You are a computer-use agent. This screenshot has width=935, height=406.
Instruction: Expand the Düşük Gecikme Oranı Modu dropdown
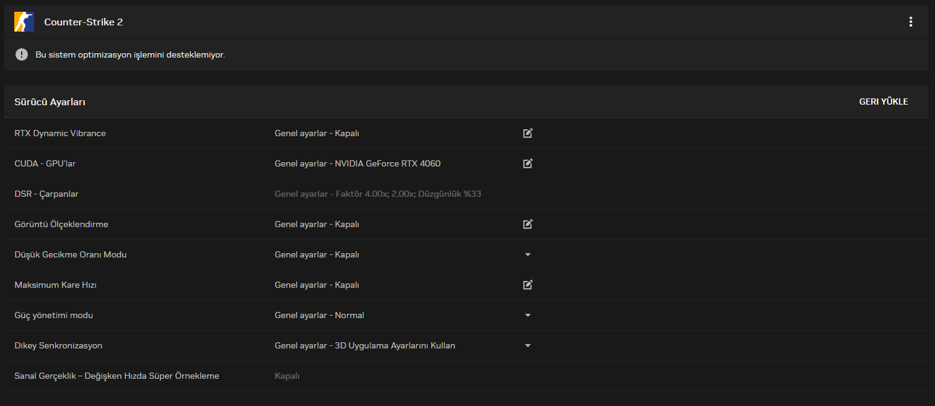(x=528, y=254)
